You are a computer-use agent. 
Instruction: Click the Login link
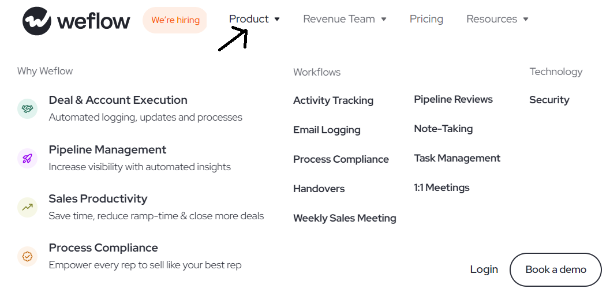coord(484,269)
